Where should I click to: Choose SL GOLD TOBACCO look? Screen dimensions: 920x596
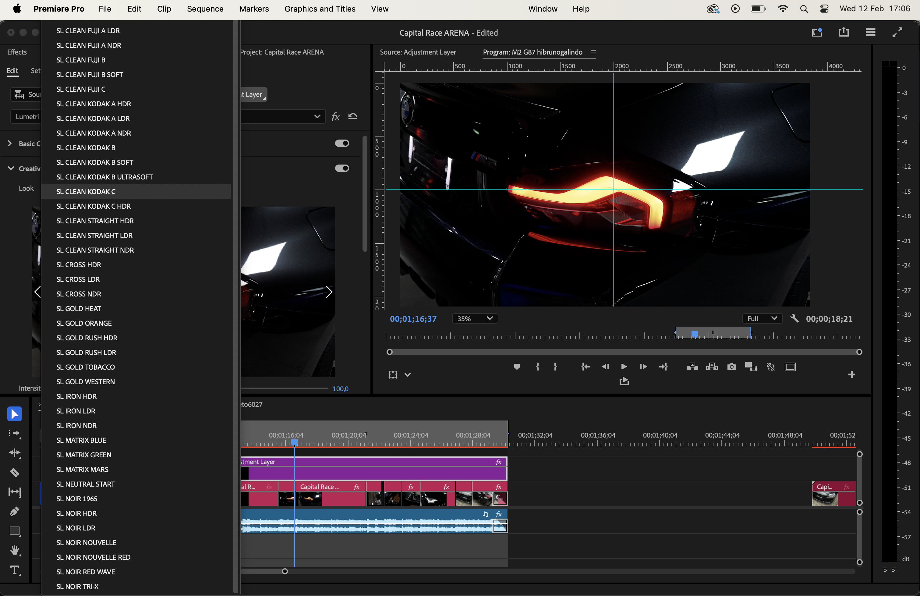[85, 367]
